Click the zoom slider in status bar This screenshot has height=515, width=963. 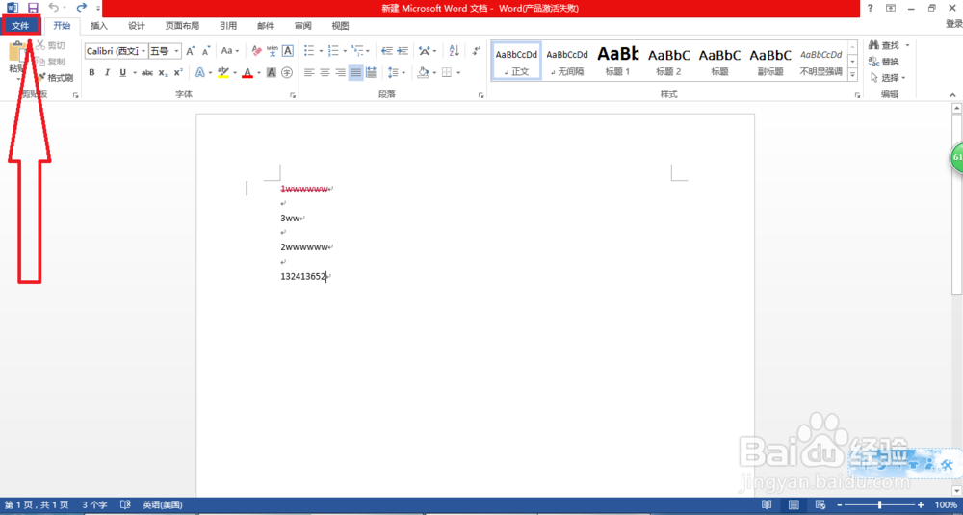point(881,504)
